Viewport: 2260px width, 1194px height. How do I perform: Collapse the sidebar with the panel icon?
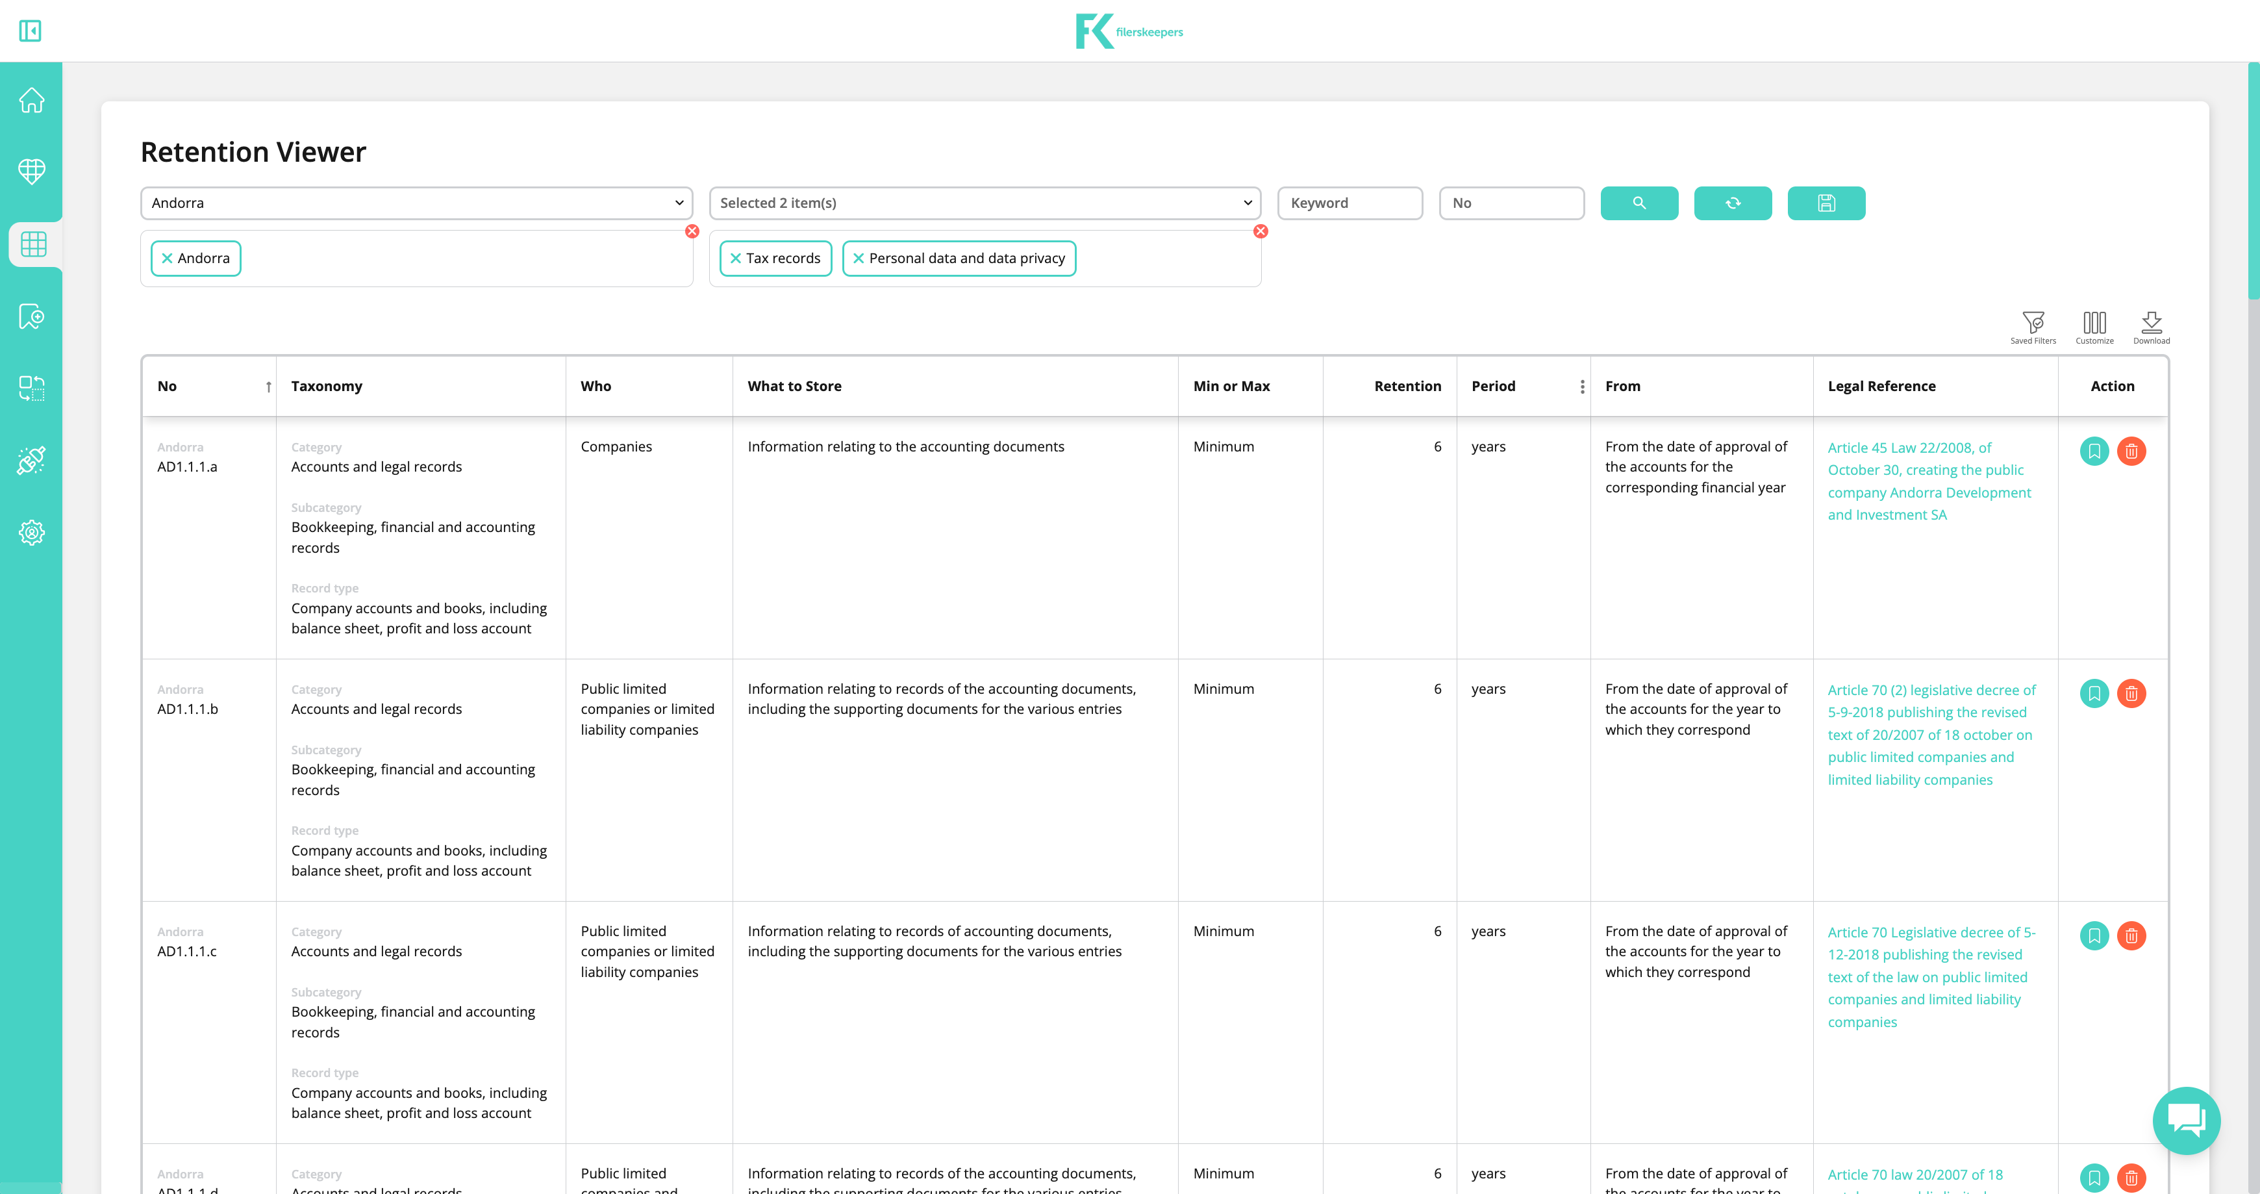(x=31, y=31)
